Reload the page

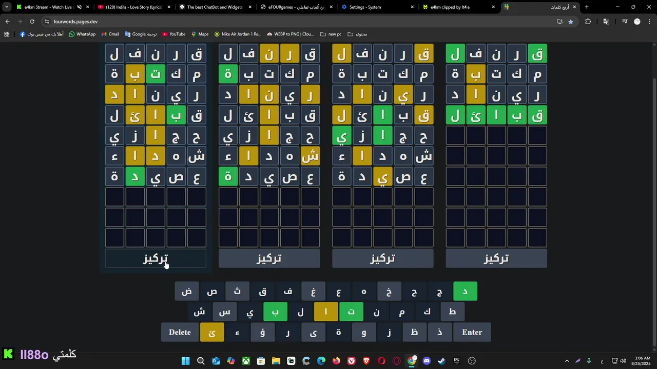(x=32, y=22)
